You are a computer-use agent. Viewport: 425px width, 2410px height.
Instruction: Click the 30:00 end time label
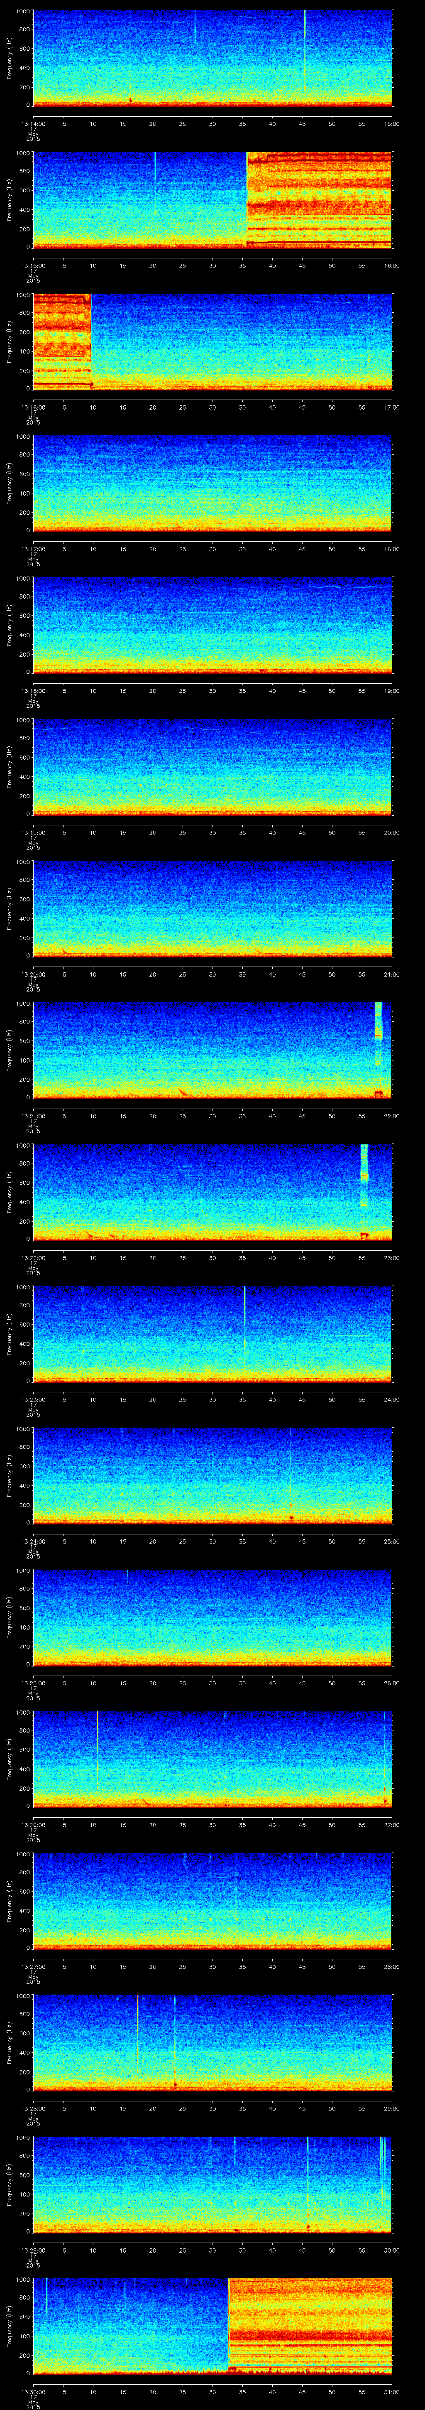coord(392,2250)
